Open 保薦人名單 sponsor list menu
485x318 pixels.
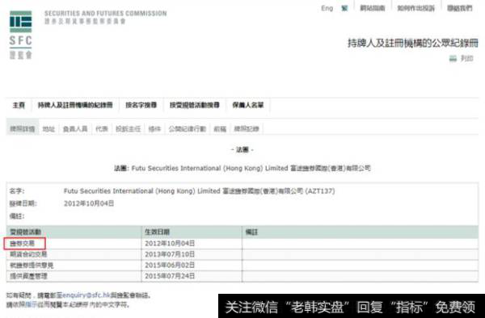(x=248, y=105)
